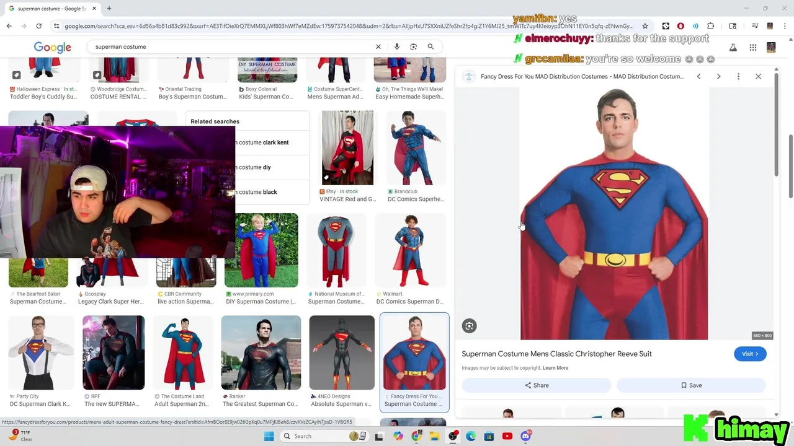Open the Walmart DC Comics Superman result
Screen dimensions: 794x446
pyautogui.click(x=410, y=259)
